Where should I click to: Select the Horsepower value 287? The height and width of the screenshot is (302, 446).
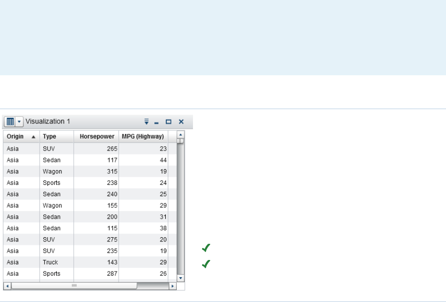[x=112, y=274]
